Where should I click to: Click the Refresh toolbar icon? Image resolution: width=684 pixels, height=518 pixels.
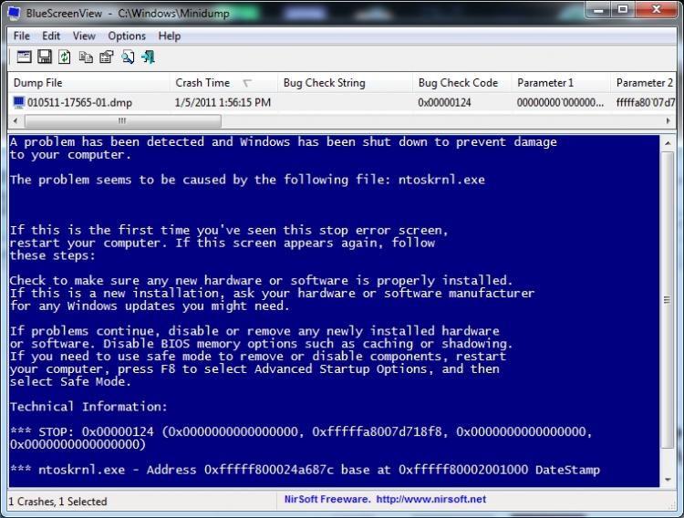[x=65, y=57]
